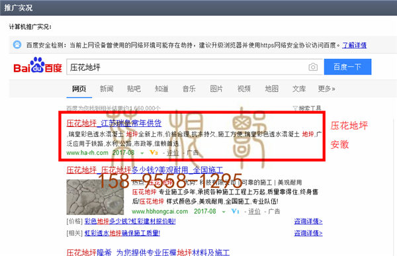This screenshot has height=256, width=397.
Task: Click 评价 link beside hbhongcai.com
Action: [254, 211]
